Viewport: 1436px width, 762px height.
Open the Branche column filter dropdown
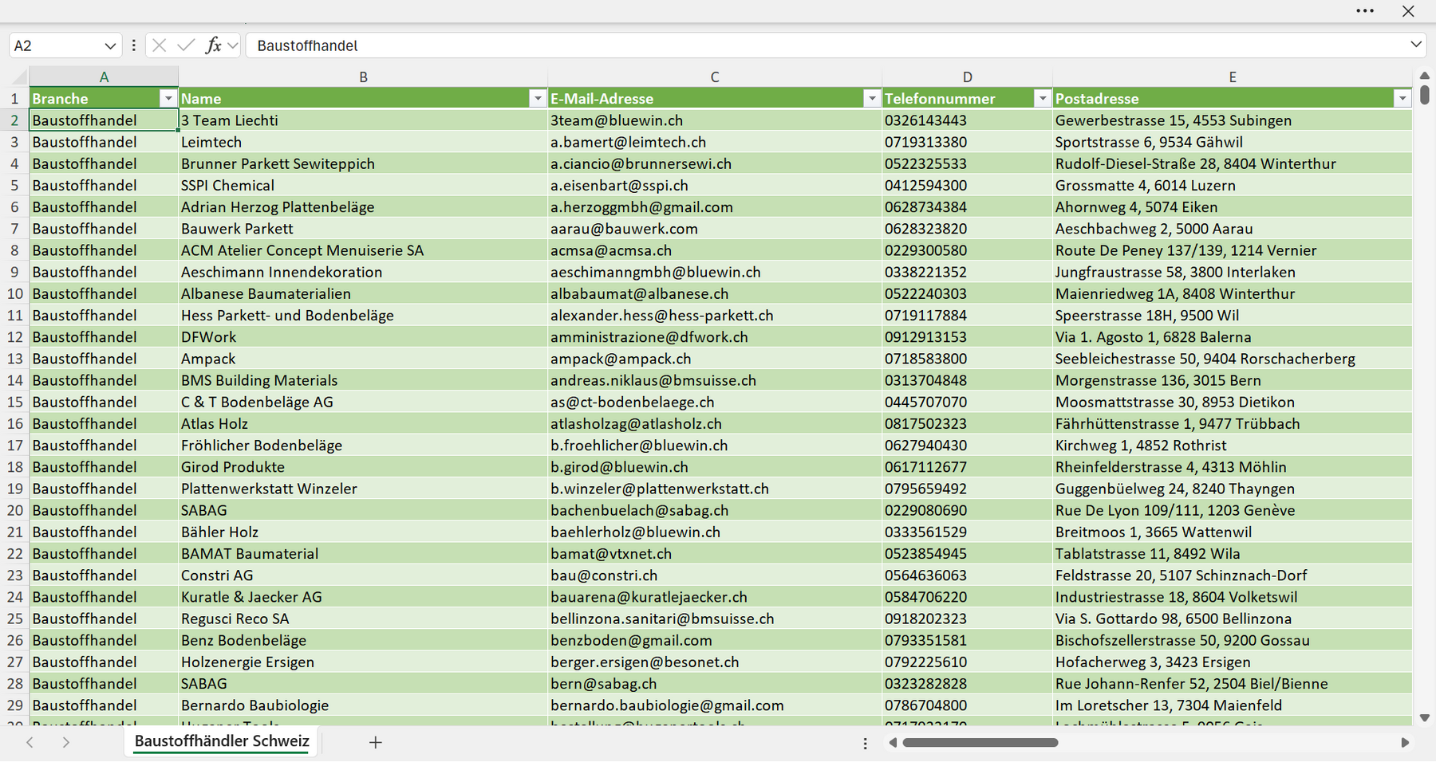(x=168, y=98)
